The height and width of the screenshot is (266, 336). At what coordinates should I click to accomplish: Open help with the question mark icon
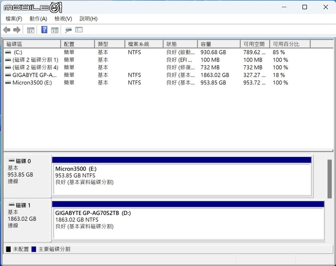tap(44, 30)
